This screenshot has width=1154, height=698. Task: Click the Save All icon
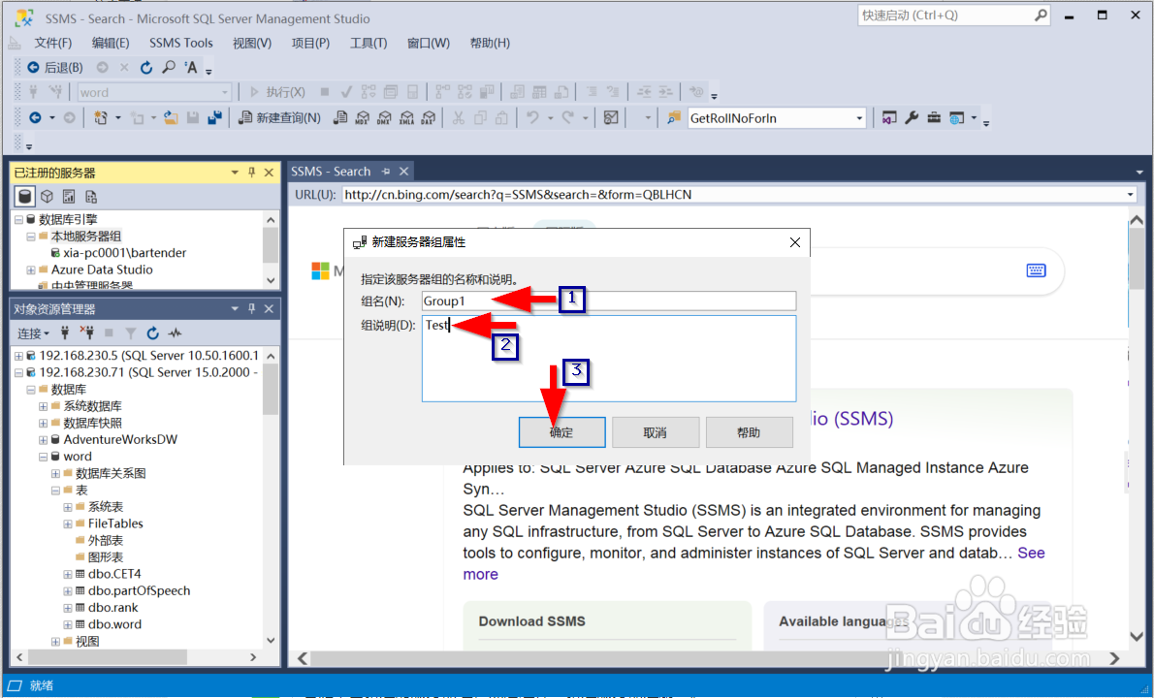pos(215,117)
